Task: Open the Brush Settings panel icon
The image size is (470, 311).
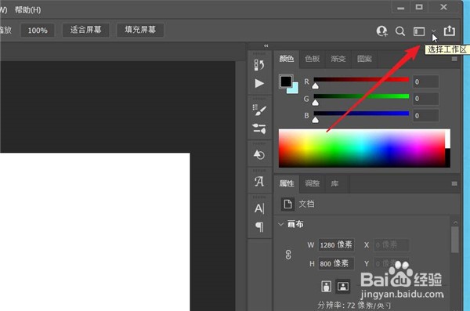Action: 259,110
